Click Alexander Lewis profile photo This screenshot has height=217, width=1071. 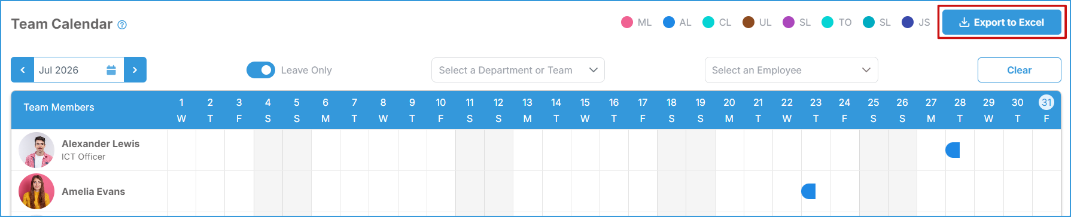(36, 150)
